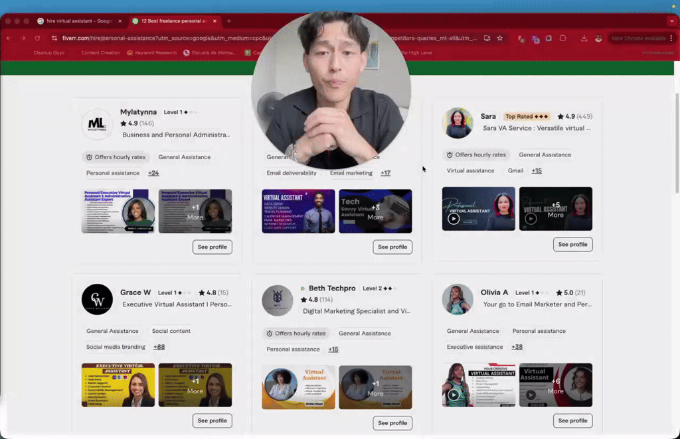Close the '12 Best freelance personal' tab

[214, 21]
